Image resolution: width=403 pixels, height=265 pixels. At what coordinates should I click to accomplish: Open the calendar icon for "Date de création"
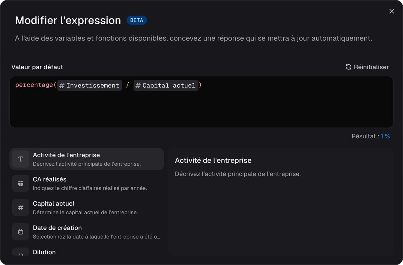click(x=20, y=232)
